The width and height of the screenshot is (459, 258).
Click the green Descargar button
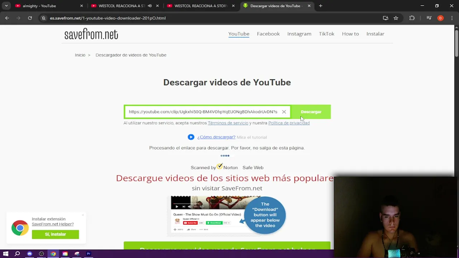pyautogui.click(x=311, y=112)
